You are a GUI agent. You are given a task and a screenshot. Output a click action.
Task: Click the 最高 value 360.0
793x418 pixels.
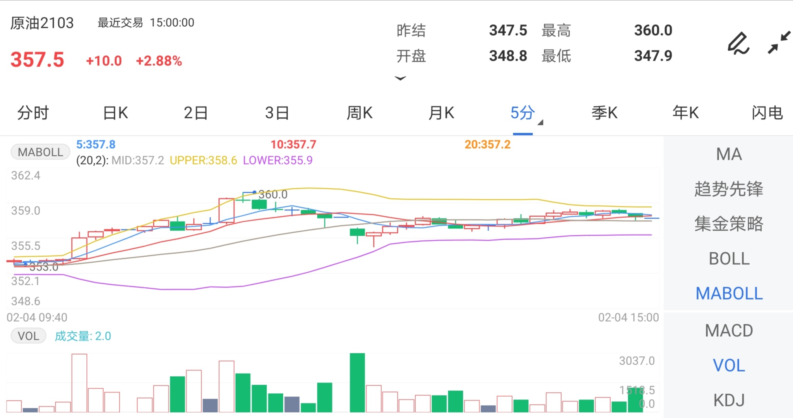click(x=653, y=30)
